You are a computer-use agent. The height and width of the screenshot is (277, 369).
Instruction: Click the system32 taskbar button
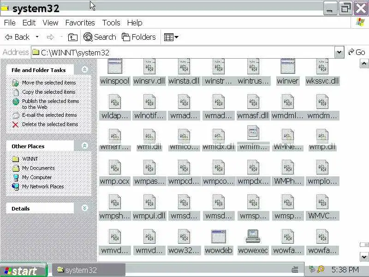point(88,270)
